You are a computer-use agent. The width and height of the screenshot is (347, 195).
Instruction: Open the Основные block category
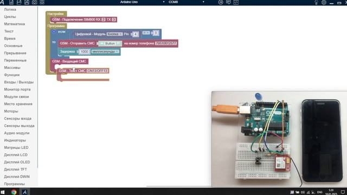click(13, 45)
